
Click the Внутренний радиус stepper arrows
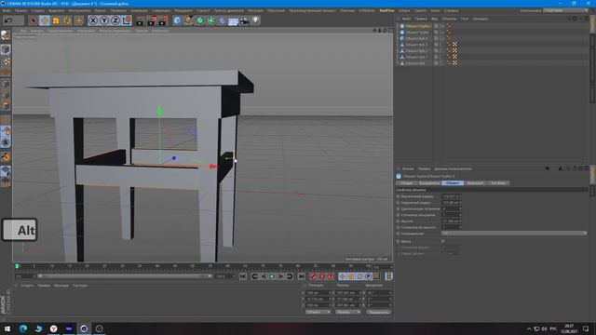coord(459,196)
